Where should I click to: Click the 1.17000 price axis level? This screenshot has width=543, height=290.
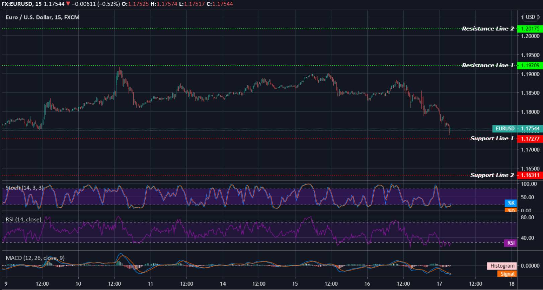pyautogui.click(x=530, y=150)
